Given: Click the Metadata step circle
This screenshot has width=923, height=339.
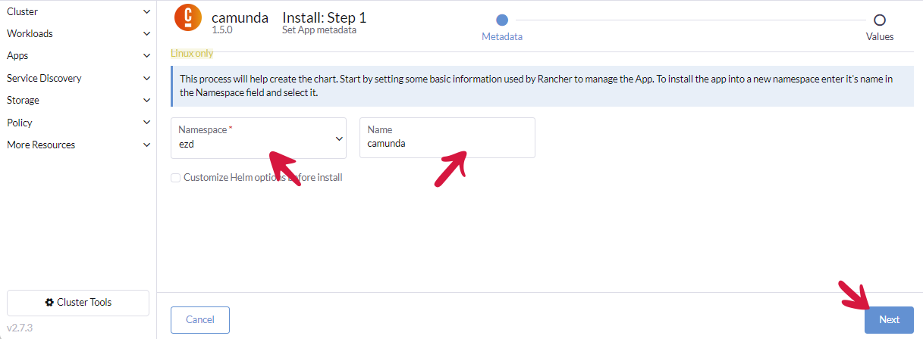Looking at the screenshot, I should tap(501, 20).
